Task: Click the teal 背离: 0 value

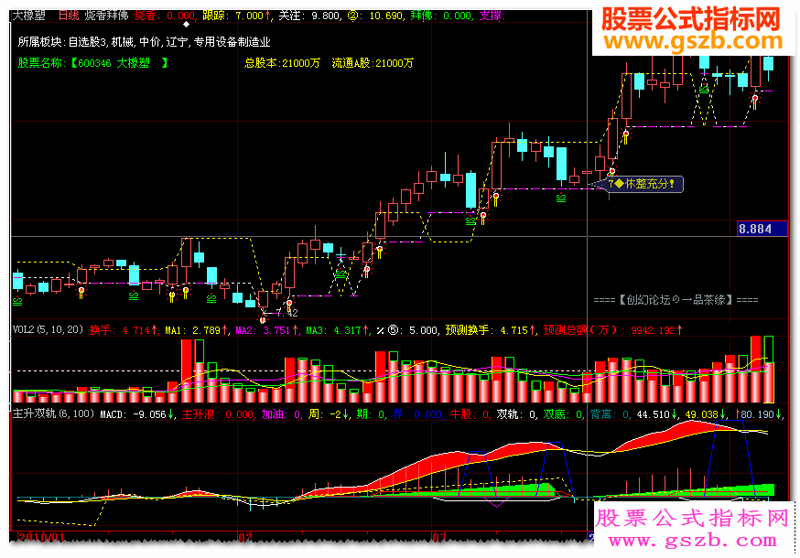Action: click(x=611, y=414)
